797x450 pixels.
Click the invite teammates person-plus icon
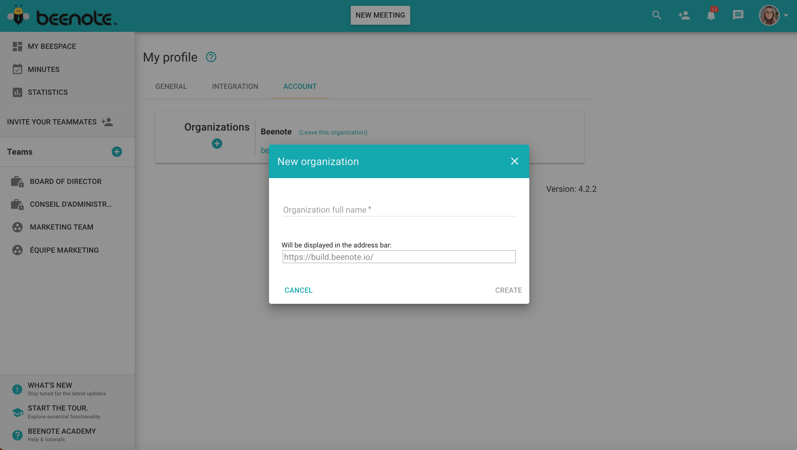click(x=107, y=122)
